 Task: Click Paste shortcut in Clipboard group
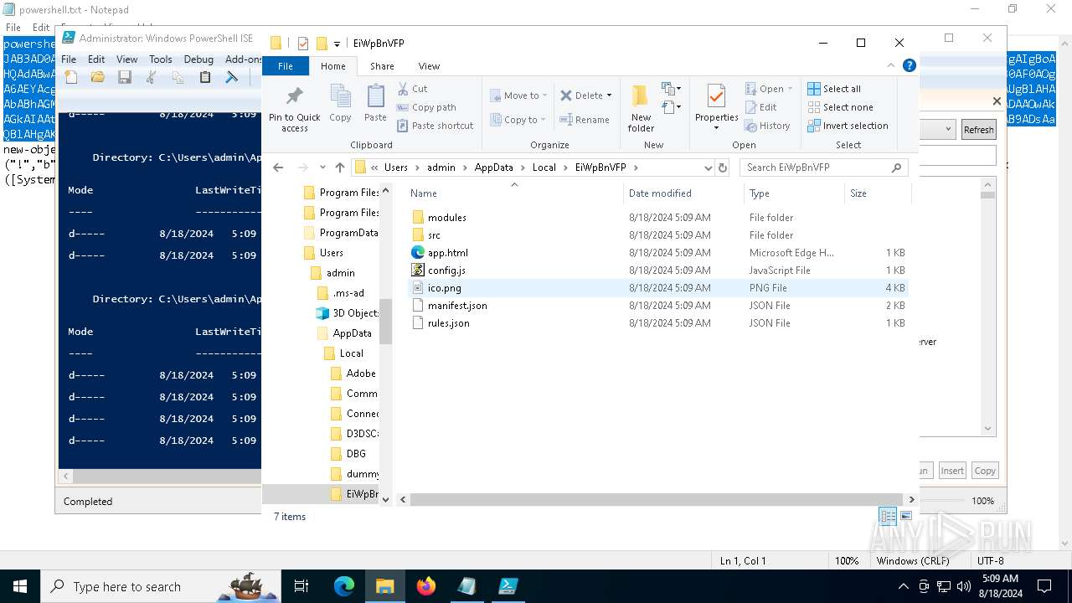pos(435,126)
